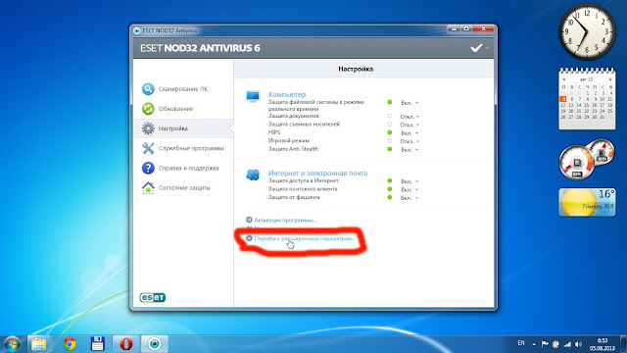Click the Активация программы arrow icon
This screenshot has width=627, height=353.
pyautogui.click(x=249, y=220)
